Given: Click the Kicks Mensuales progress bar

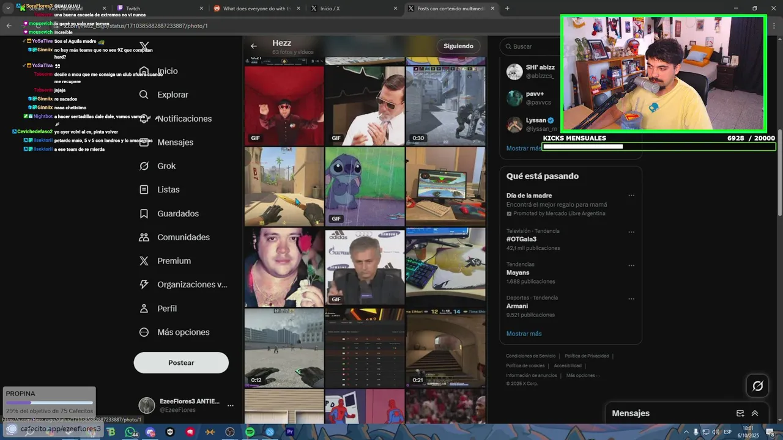Looking at the screenshot, I should pos(659,147).
